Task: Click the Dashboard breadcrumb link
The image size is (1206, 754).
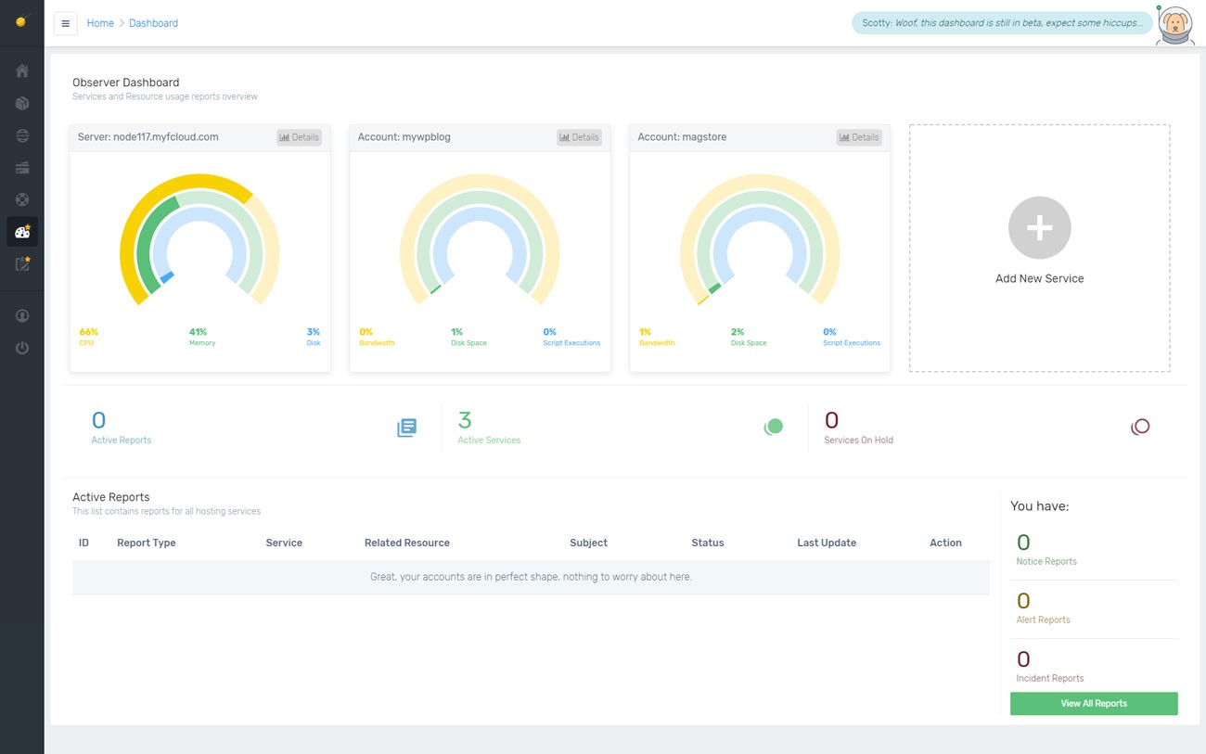Action: [x=154, y=23]
